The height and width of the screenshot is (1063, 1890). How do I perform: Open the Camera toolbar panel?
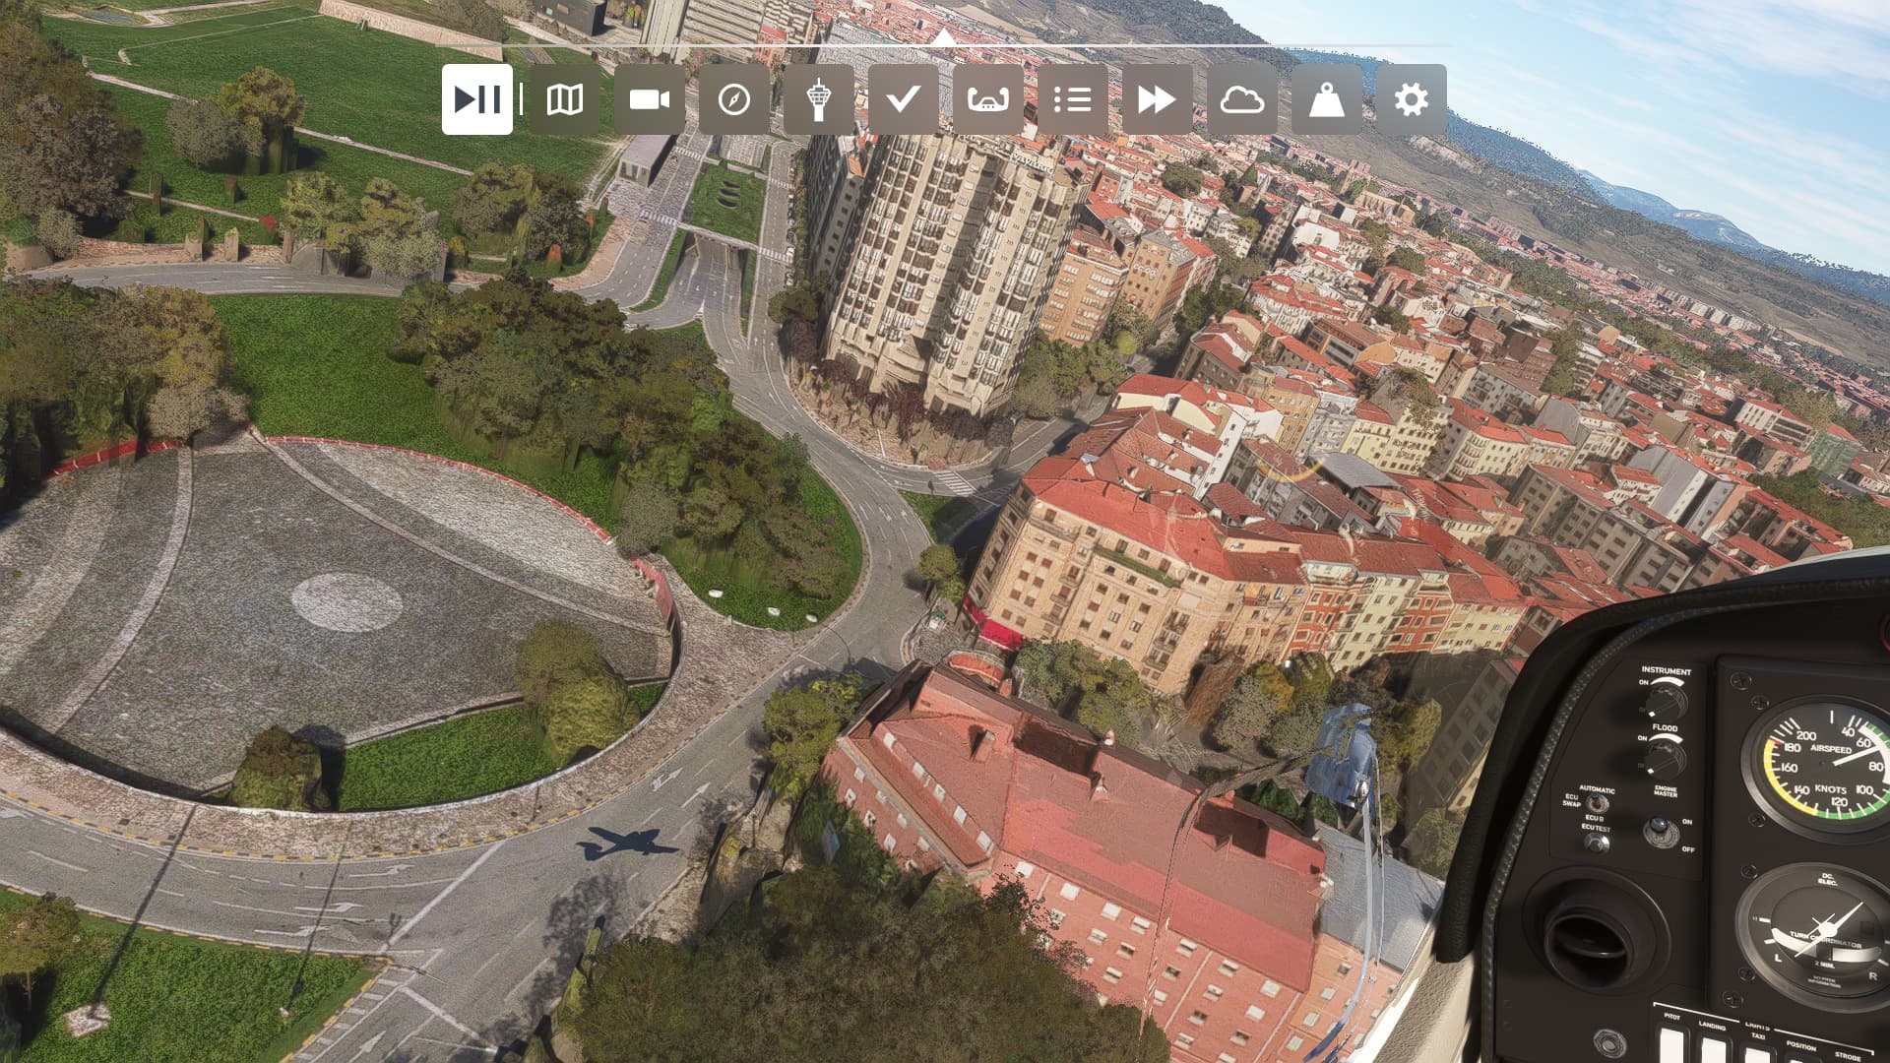click(650, 99)
